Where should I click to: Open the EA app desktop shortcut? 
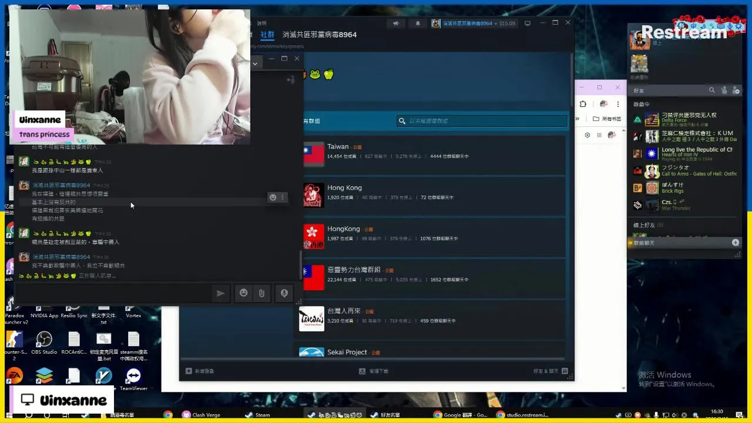pos(14,376)
